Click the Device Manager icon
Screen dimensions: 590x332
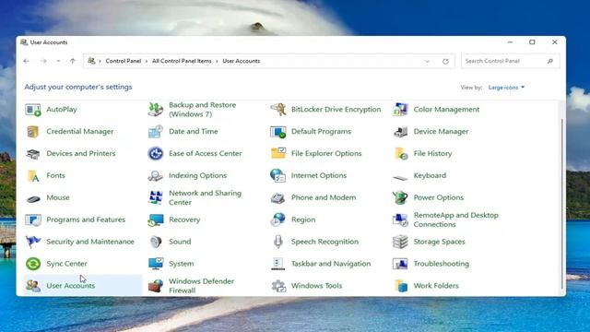click(400, 132)
